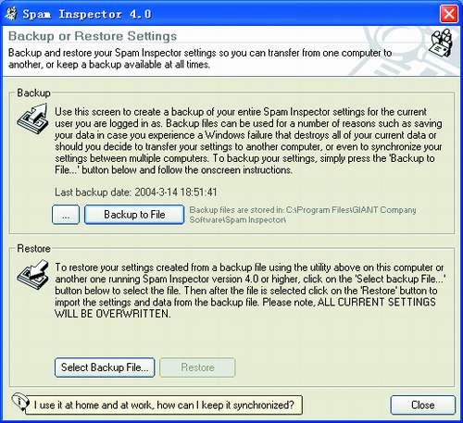Click the Backup group box label
This screenshot has height=423, width=463.
(x=33, y=93)
